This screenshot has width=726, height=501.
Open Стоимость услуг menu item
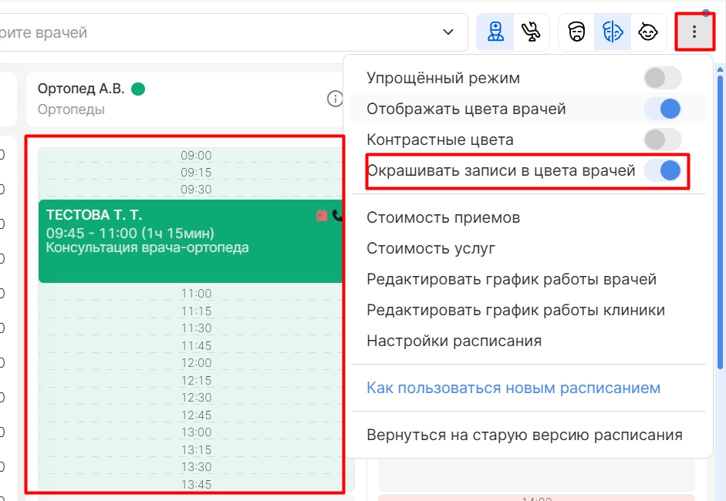431,248
